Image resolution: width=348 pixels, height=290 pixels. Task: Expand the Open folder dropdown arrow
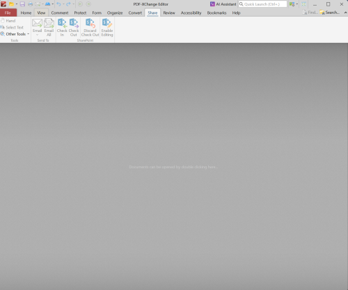point(17,4)
